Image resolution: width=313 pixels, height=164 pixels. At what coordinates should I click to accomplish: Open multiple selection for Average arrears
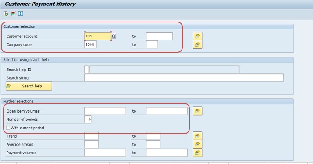point(197,144)
